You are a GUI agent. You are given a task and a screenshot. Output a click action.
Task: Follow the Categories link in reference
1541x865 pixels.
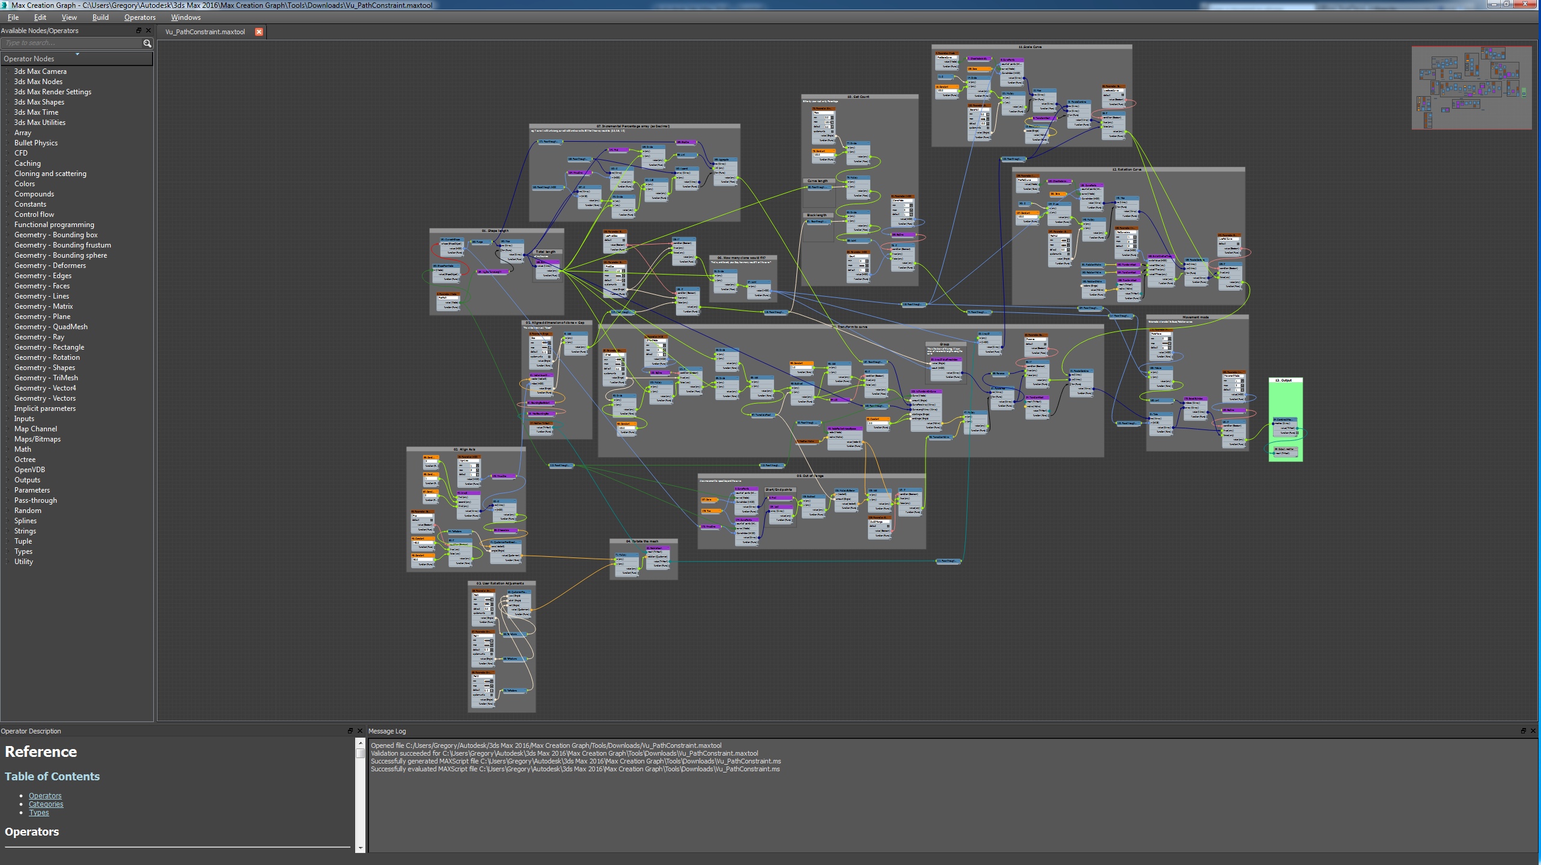coord(46,804)
